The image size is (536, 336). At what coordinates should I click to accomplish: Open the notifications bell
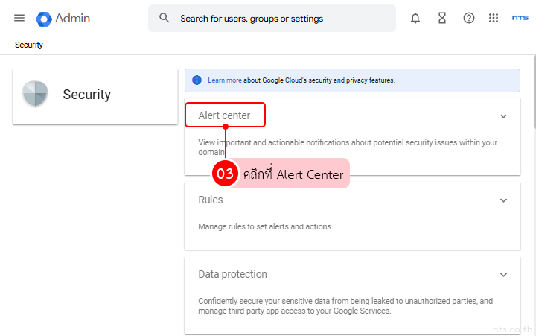[x=415, y=19]
